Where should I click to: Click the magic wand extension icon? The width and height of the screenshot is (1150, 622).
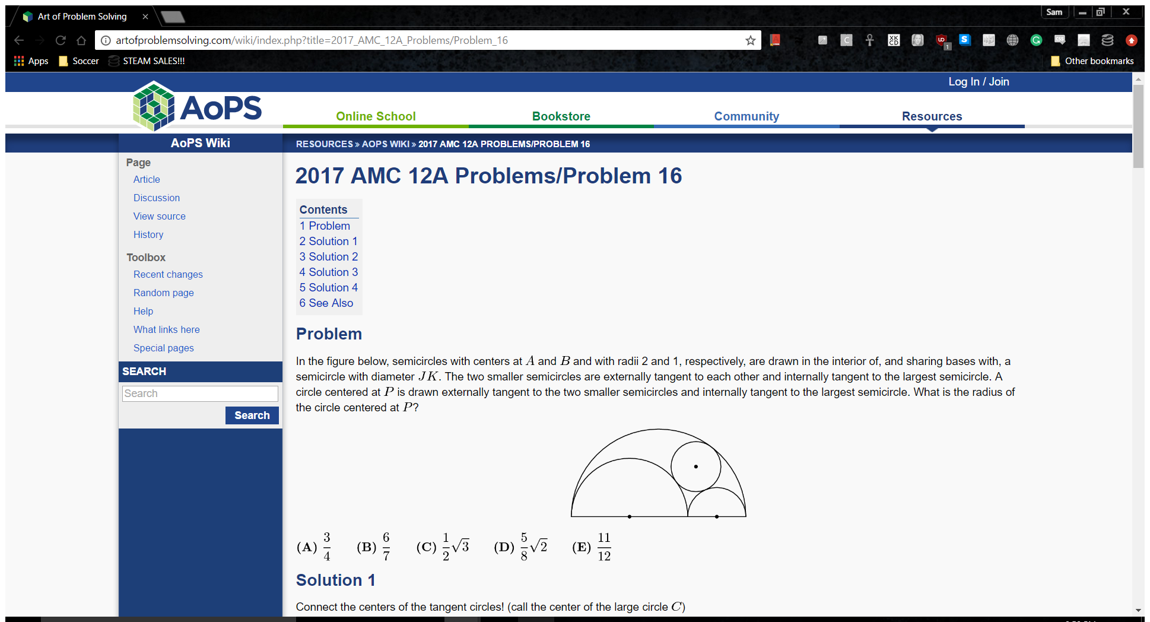click(x=822, y=40)
